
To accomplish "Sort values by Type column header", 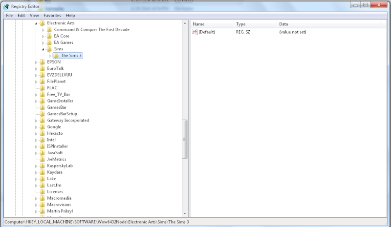I will [x=255, y=24].
